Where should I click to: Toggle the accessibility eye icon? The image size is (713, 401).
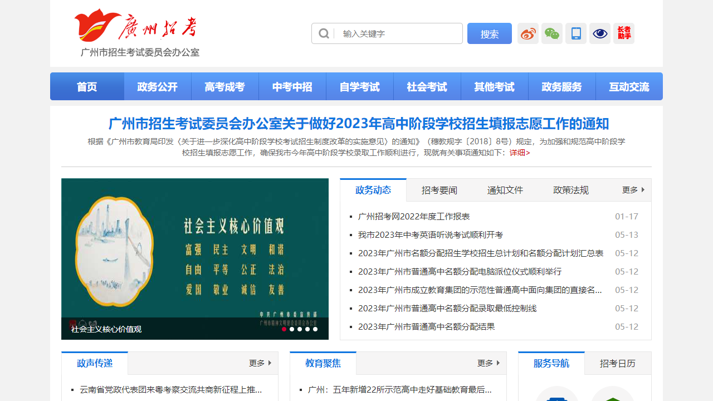[x=600, y=33]
